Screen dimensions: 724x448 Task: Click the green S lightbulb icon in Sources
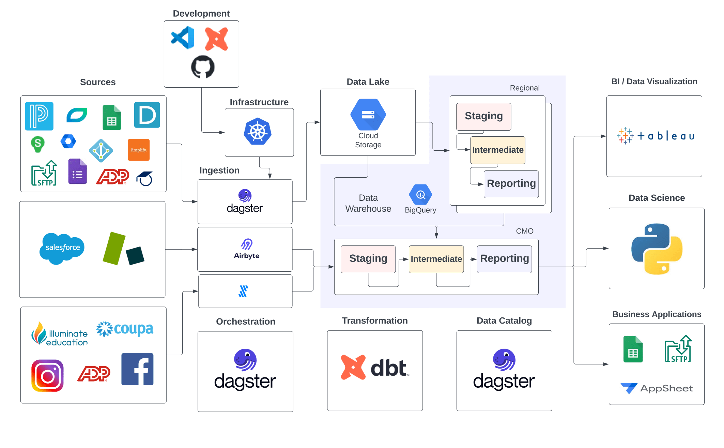point(38,144)
